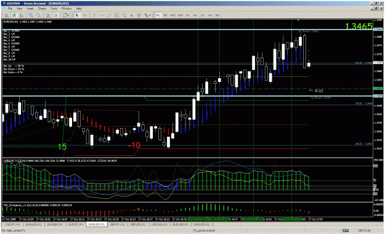Toggle chart shift icon

55,15
